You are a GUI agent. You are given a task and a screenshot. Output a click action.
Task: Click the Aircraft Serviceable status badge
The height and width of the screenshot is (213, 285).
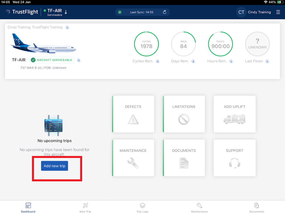pos(51,60)
